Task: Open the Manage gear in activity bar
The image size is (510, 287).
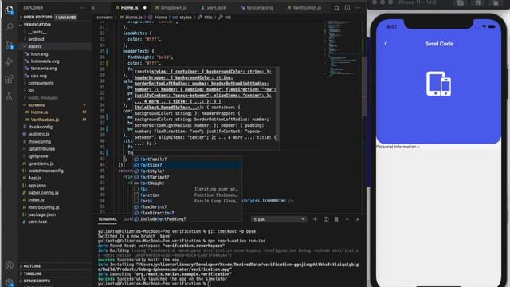Action: [9, 282]
